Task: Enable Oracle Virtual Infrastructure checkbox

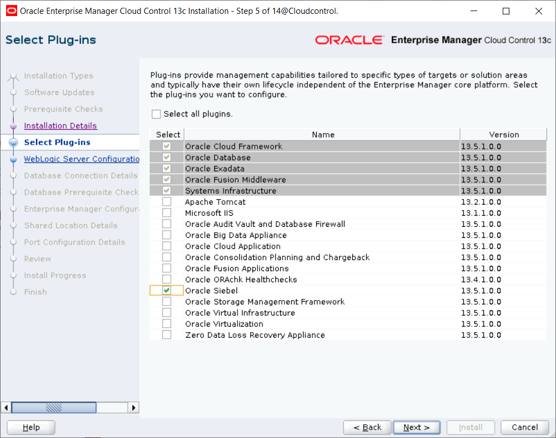Action: [166, 313]
